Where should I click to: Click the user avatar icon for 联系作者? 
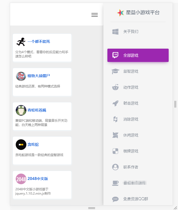[x=115, y=167]
